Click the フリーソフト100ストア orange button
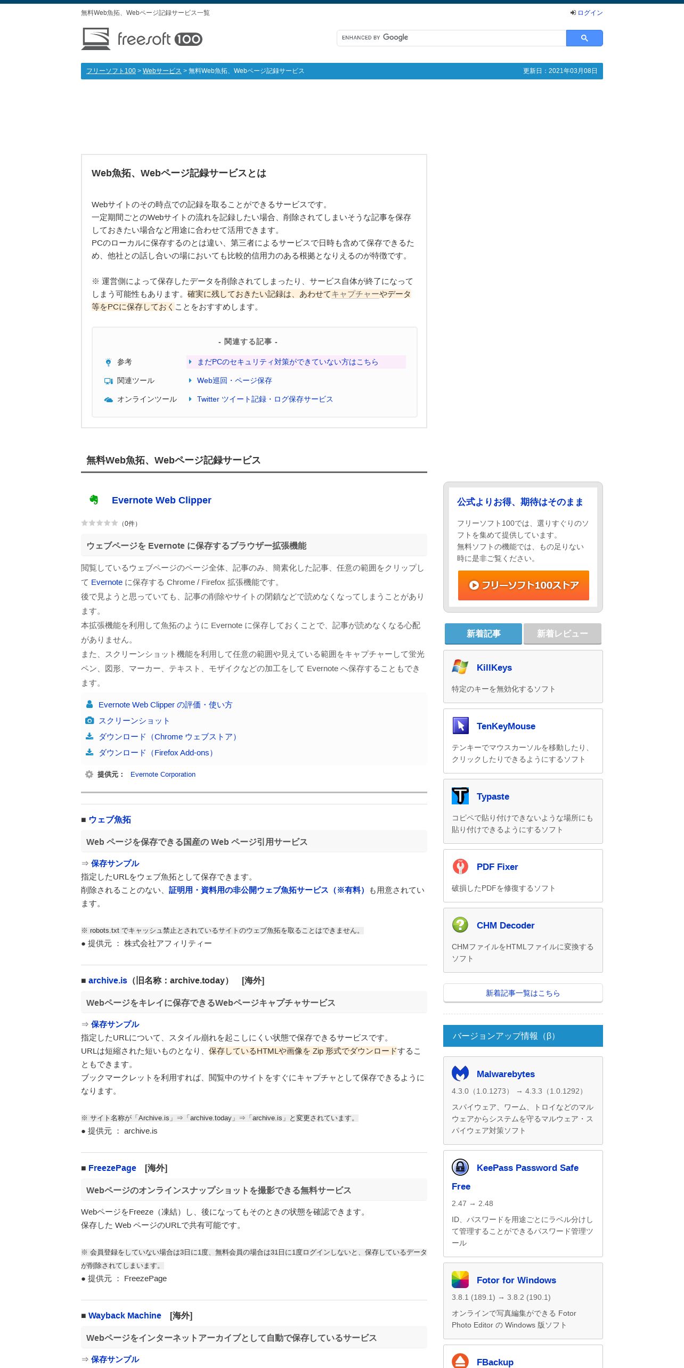 524,585
